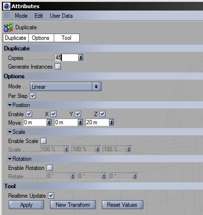Collapse the Position section
The width and height of the screenshot is (203, 215).
point(10,105)
